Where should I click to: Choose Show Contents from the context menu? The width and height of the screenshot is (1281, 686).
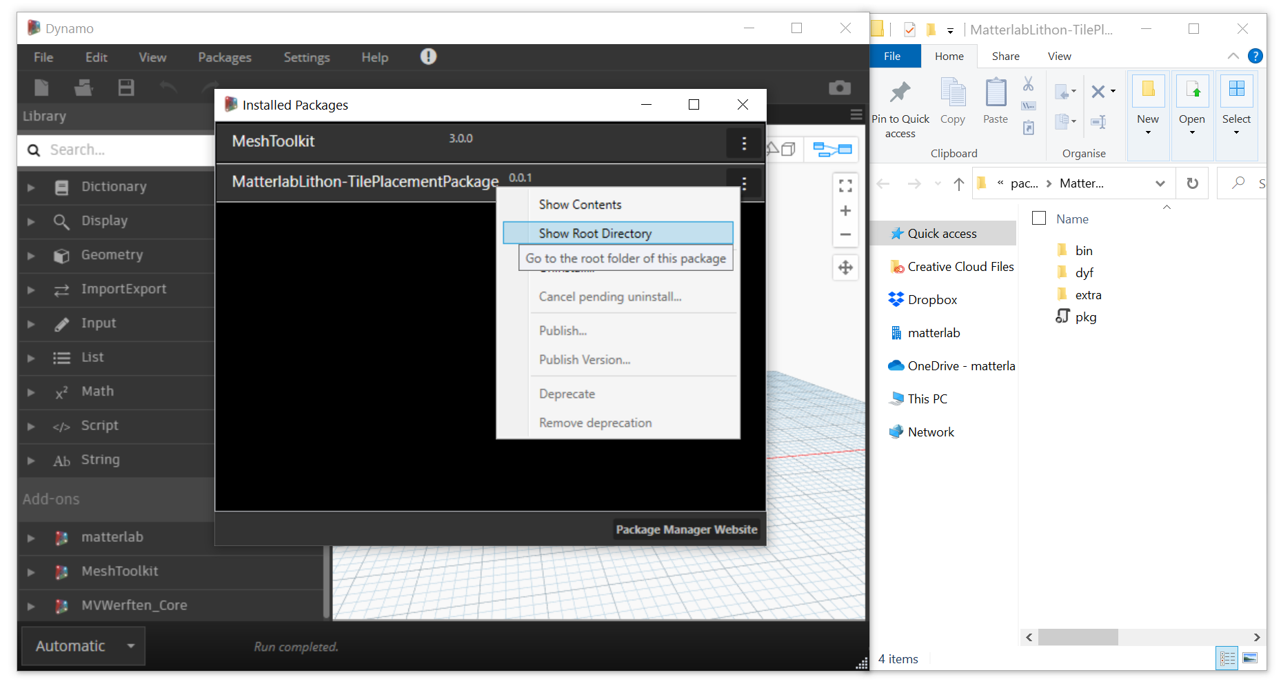[580, 204]
